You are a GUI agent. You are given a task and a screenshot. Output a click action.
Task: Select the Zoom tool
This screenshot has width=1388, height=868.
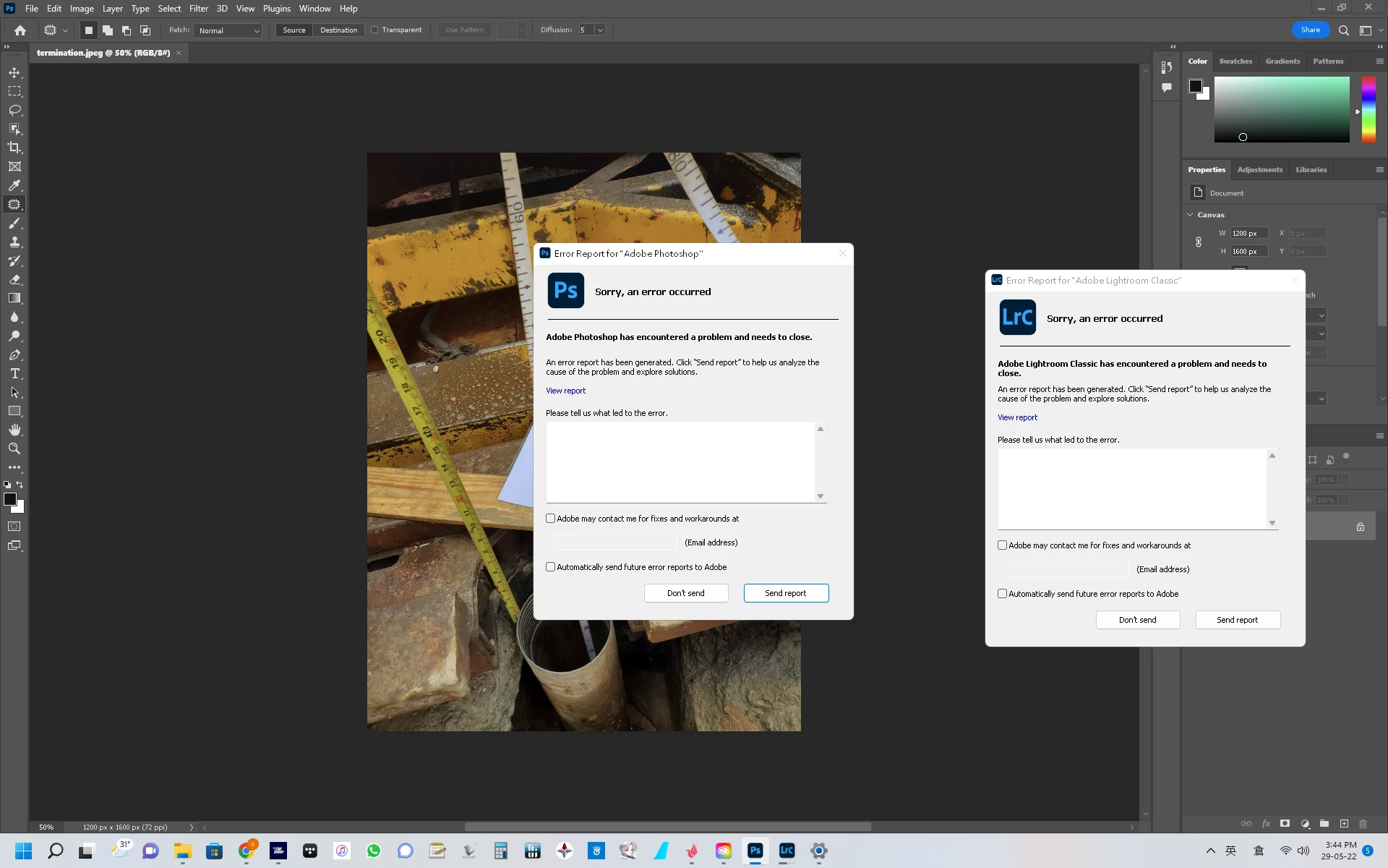tap(14, 448)
